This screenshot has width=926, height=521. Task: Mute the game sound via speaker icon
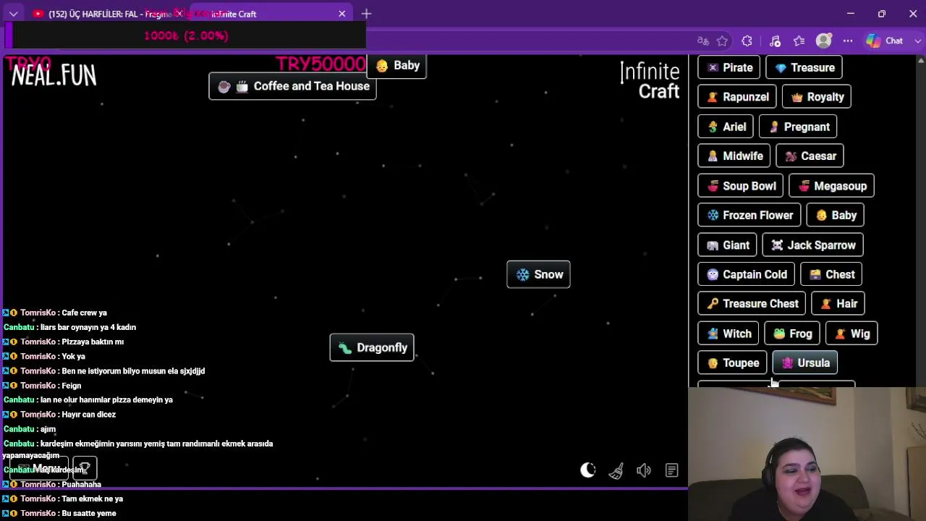644,470
